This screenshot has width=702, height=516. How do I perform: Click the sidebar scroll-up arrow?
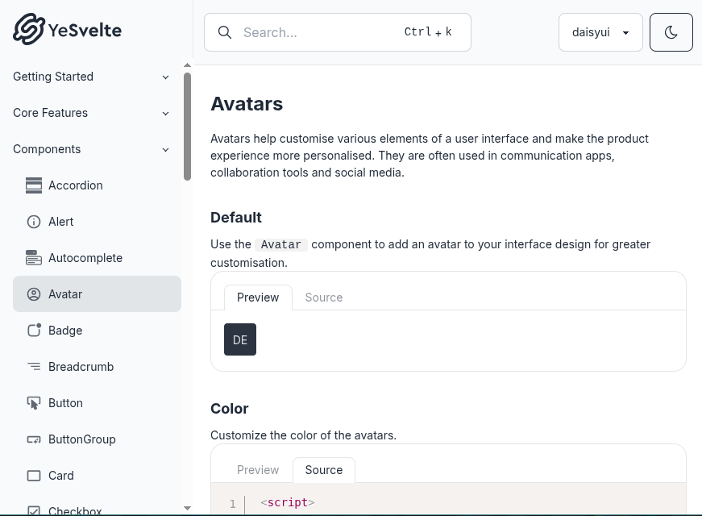tap(187, 65)
